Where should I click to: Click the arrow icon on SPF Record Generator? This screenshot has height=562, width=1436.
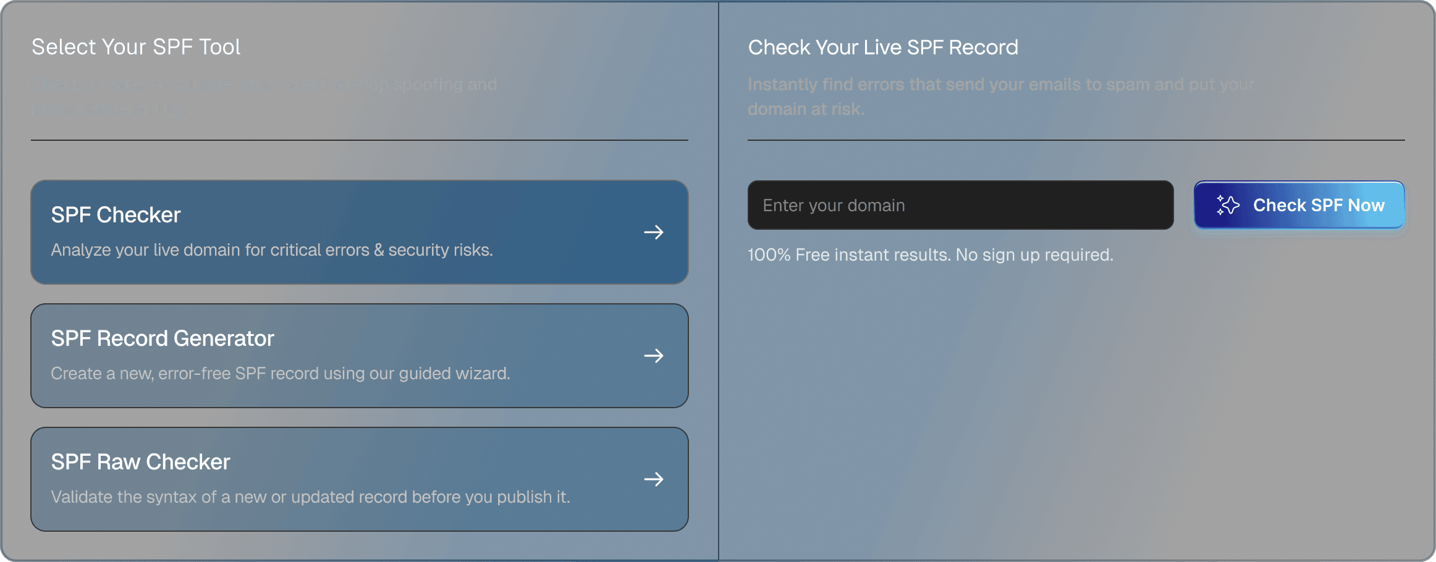(x=654, y=356)
